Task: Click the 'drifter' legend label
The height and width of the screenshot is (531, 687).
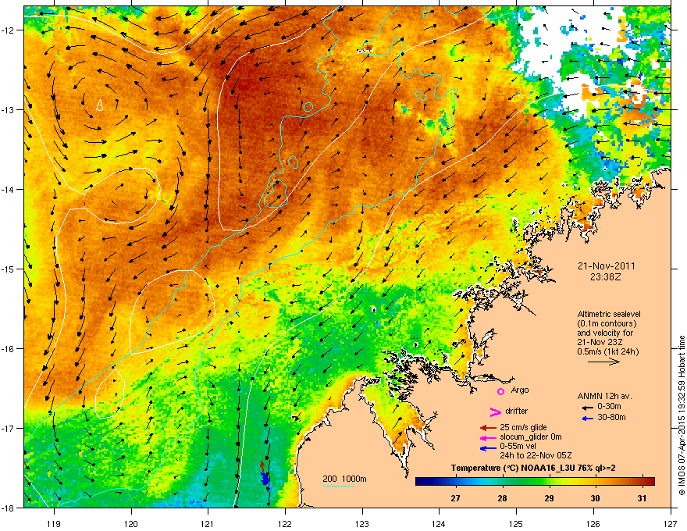Action: (x=517, y=411)
